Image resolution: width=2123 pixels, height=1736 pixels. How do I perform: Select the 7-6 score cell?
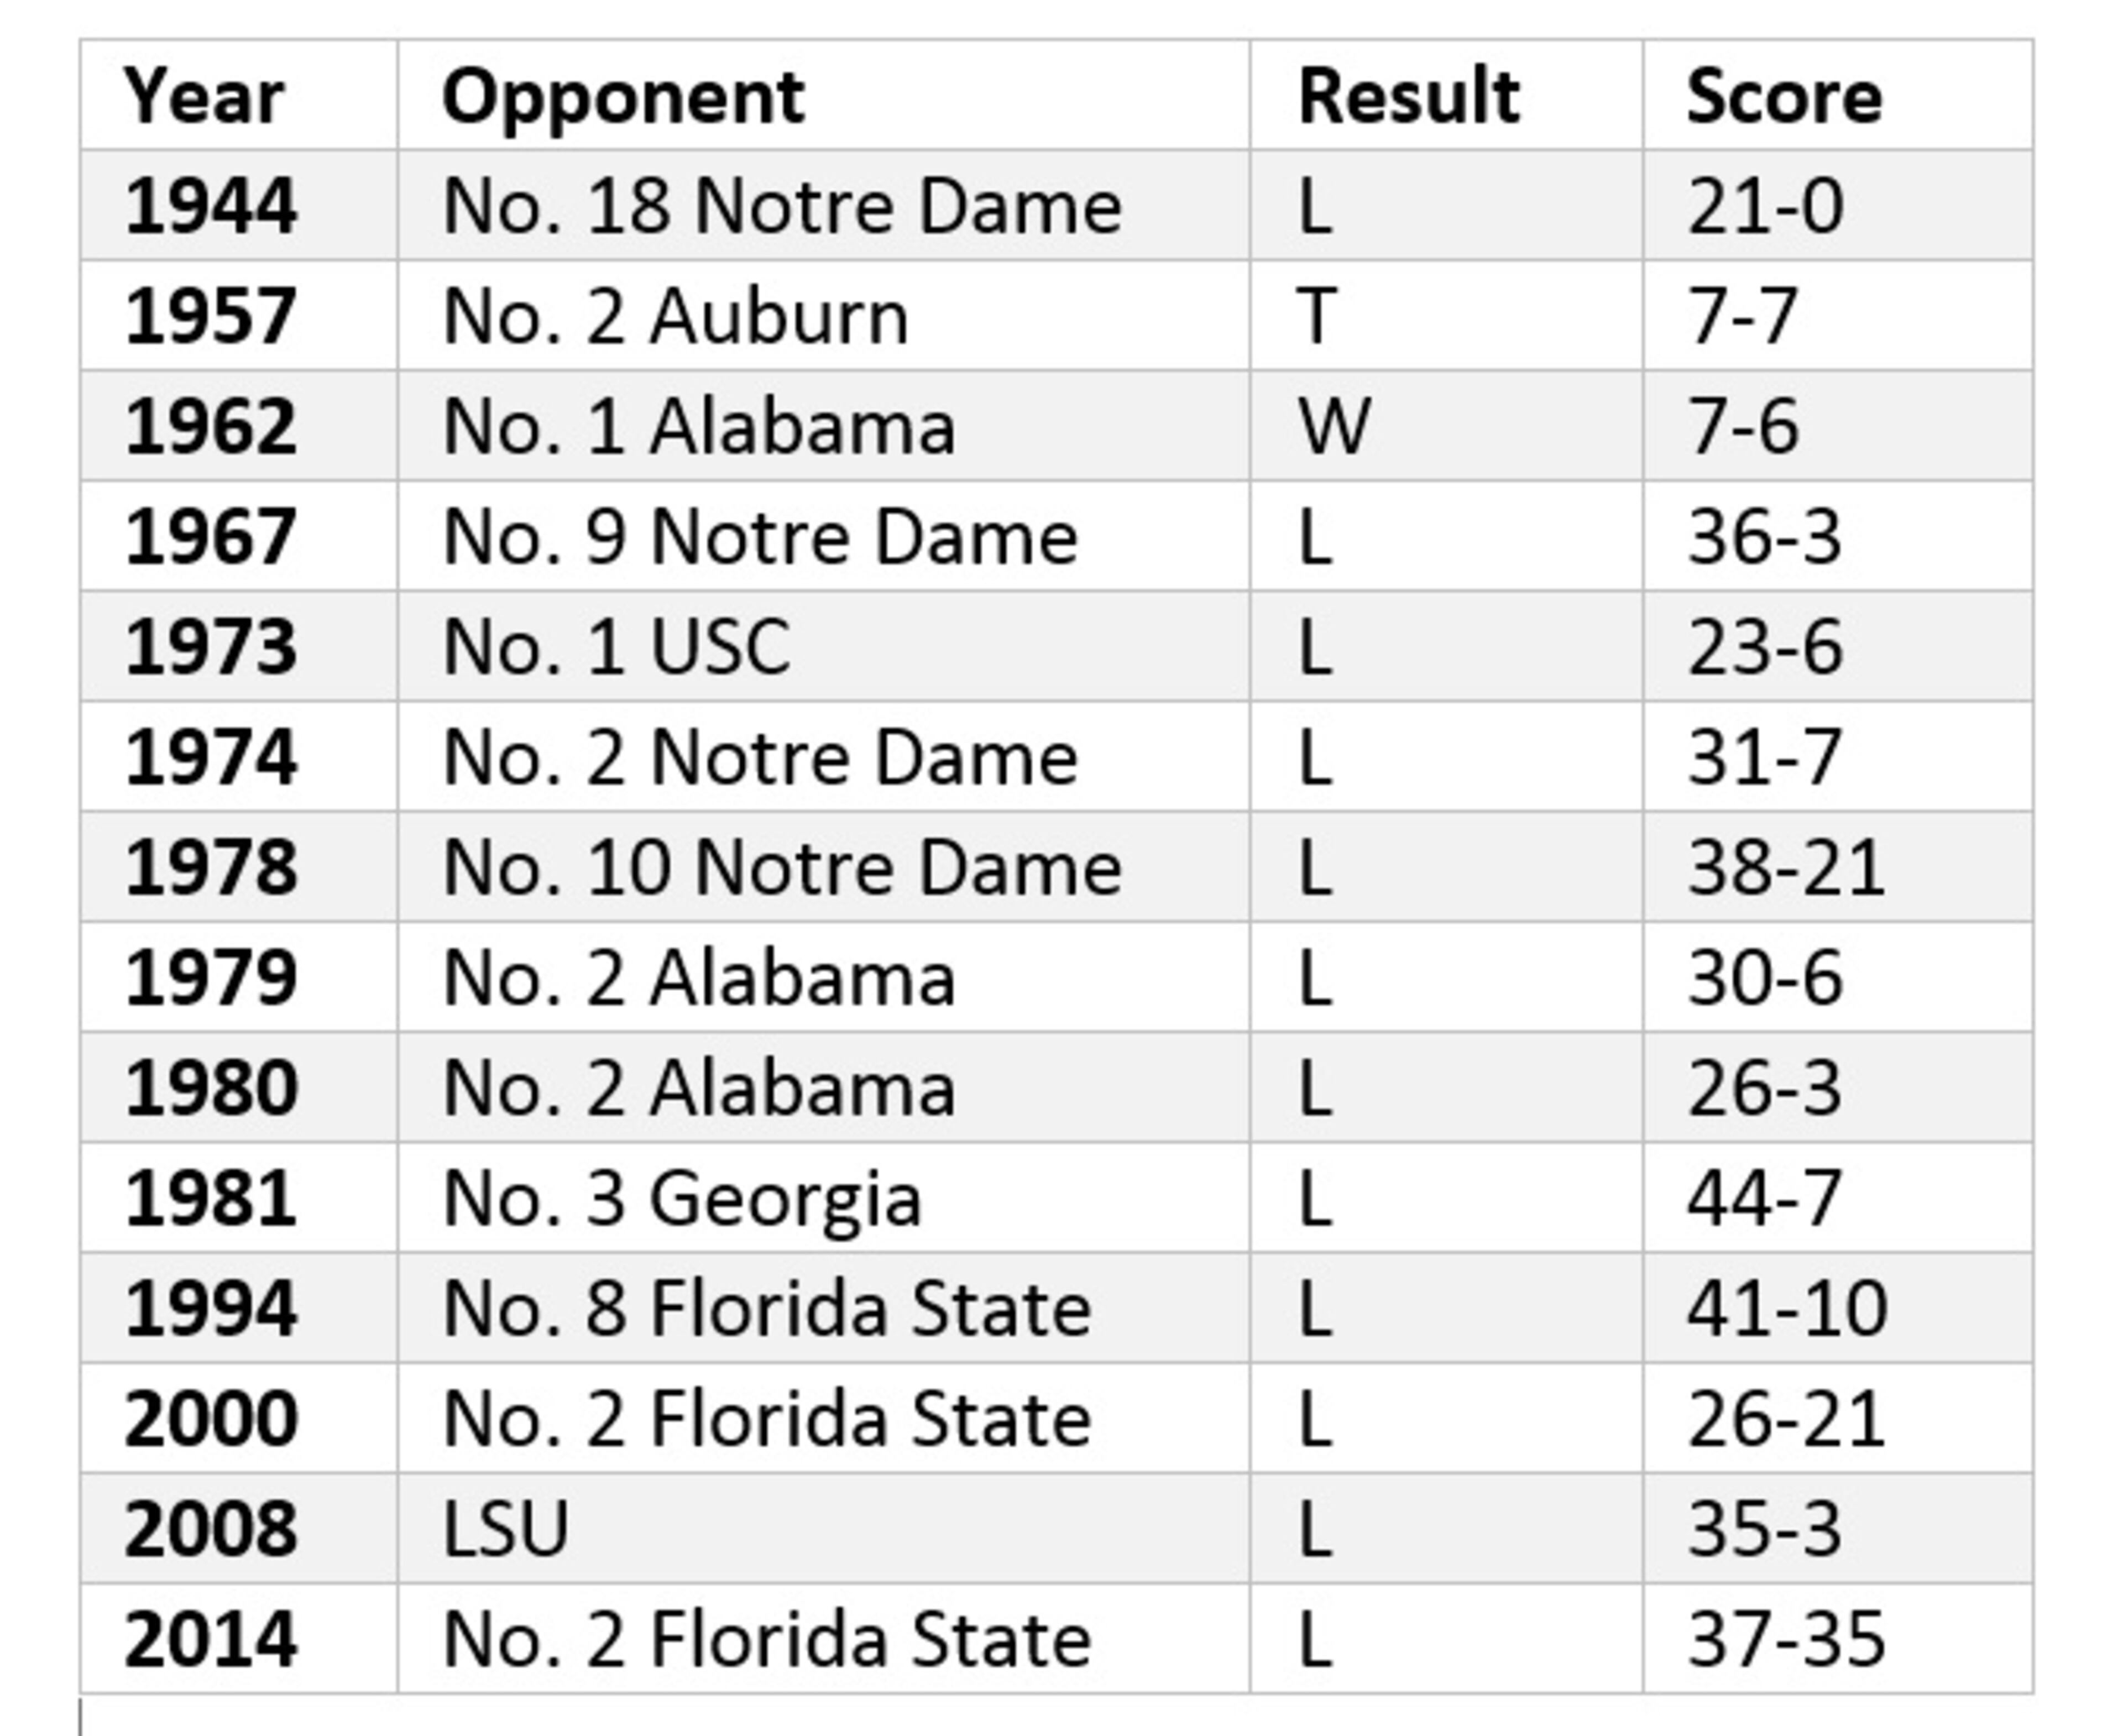pos(1743,427)
